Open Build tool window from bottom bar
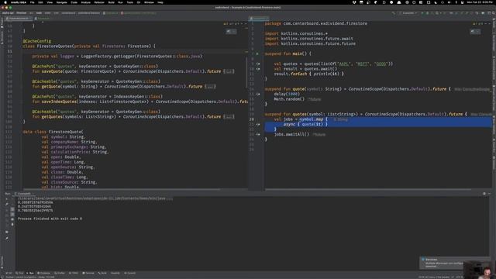Screen dimensions: 496x279 coord(102,273)
